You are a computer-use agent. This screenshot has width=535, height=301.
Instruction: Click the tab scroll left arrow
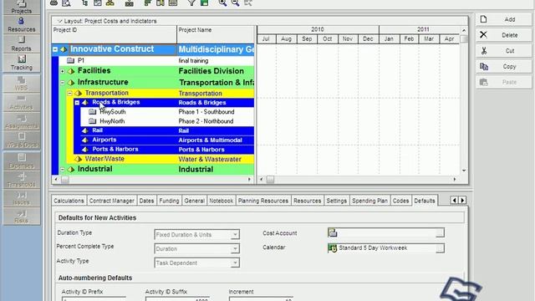pos(454,201)
